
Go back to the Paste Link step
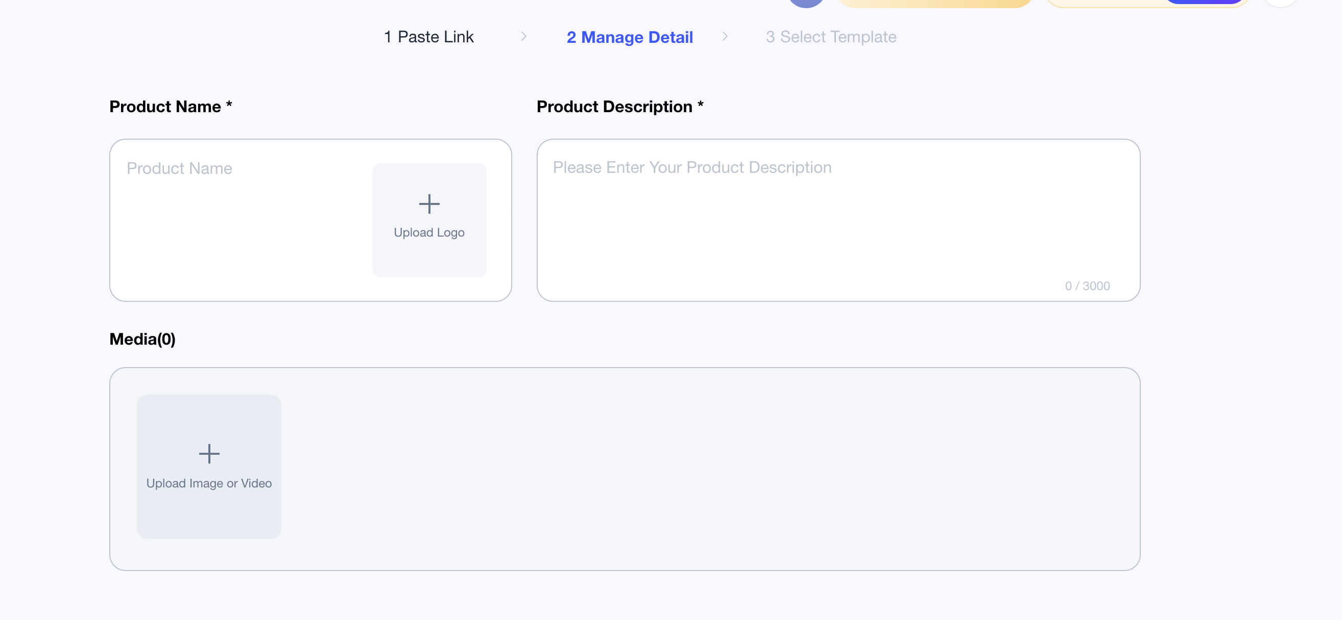pyautogui.click(x=429, y=37)
